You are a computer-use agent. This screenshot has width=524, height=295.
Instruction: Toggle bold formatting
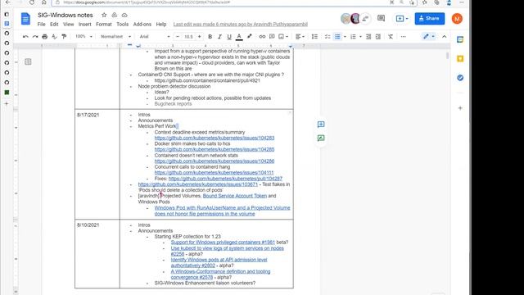pyautogui.click(x=210, y=36)
